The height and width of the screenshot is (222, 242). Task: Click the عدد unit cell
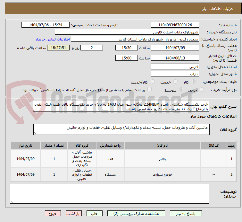pos(110,159)
